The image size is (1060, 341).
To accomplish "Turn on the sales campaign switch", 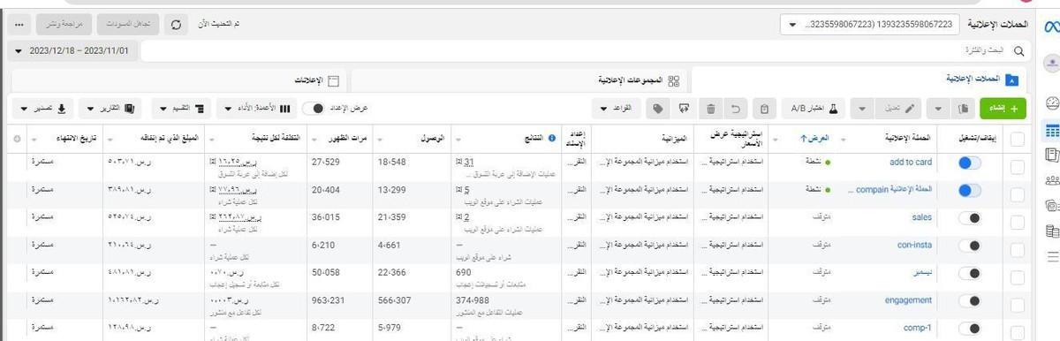I will coord(970,217).
